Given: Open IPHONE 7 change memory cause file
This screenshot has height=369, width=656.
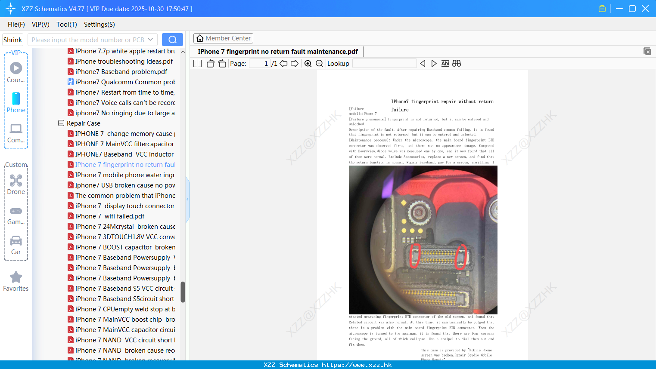Looking at the screenshot, I should pos(121,134).
